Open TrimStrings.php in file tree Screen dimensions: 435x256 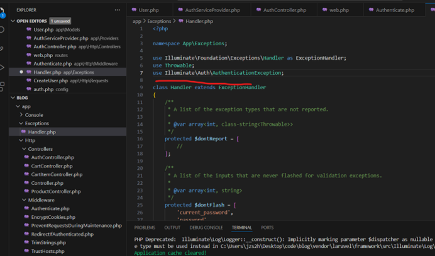68,243
